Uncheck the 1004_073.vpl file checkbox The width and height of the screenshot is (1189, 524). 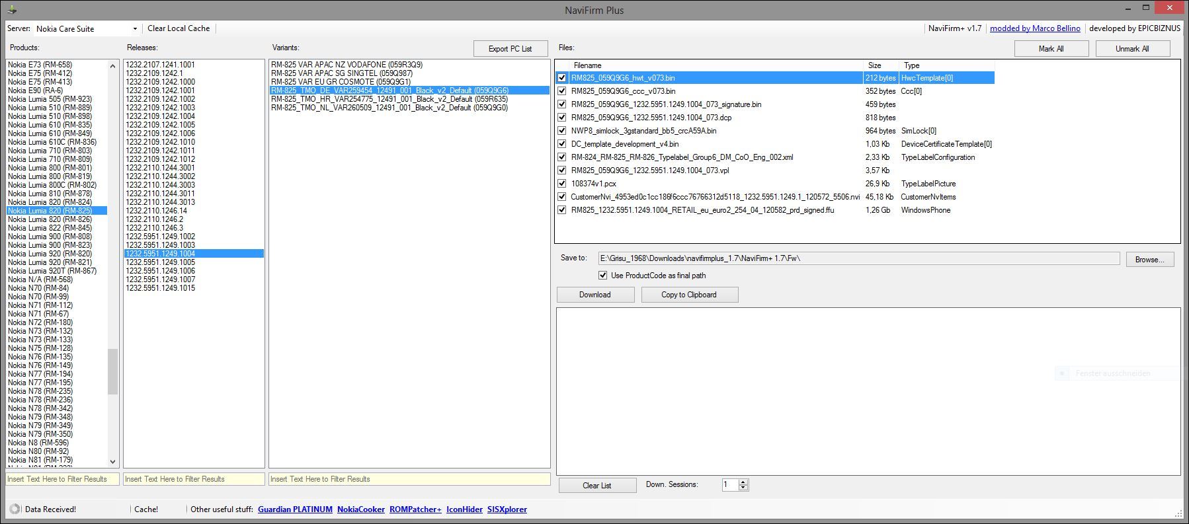tap(562, 170)
